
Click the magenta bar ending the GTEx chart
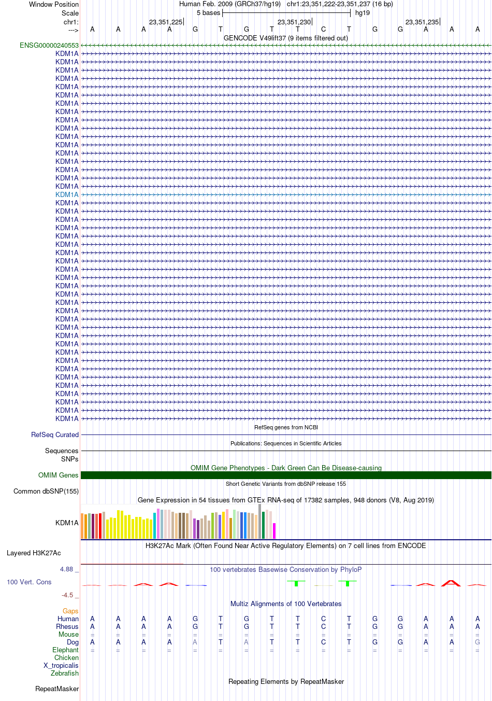(x=274, y=531)
